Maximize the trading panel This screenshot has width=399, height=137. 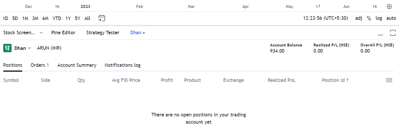(393, 33)
